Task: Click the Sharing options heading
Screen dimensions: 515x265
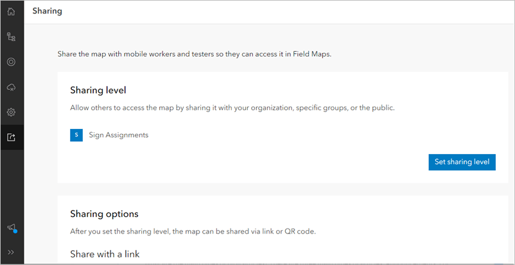Action: pyautogui.click(x=104, y=214)
